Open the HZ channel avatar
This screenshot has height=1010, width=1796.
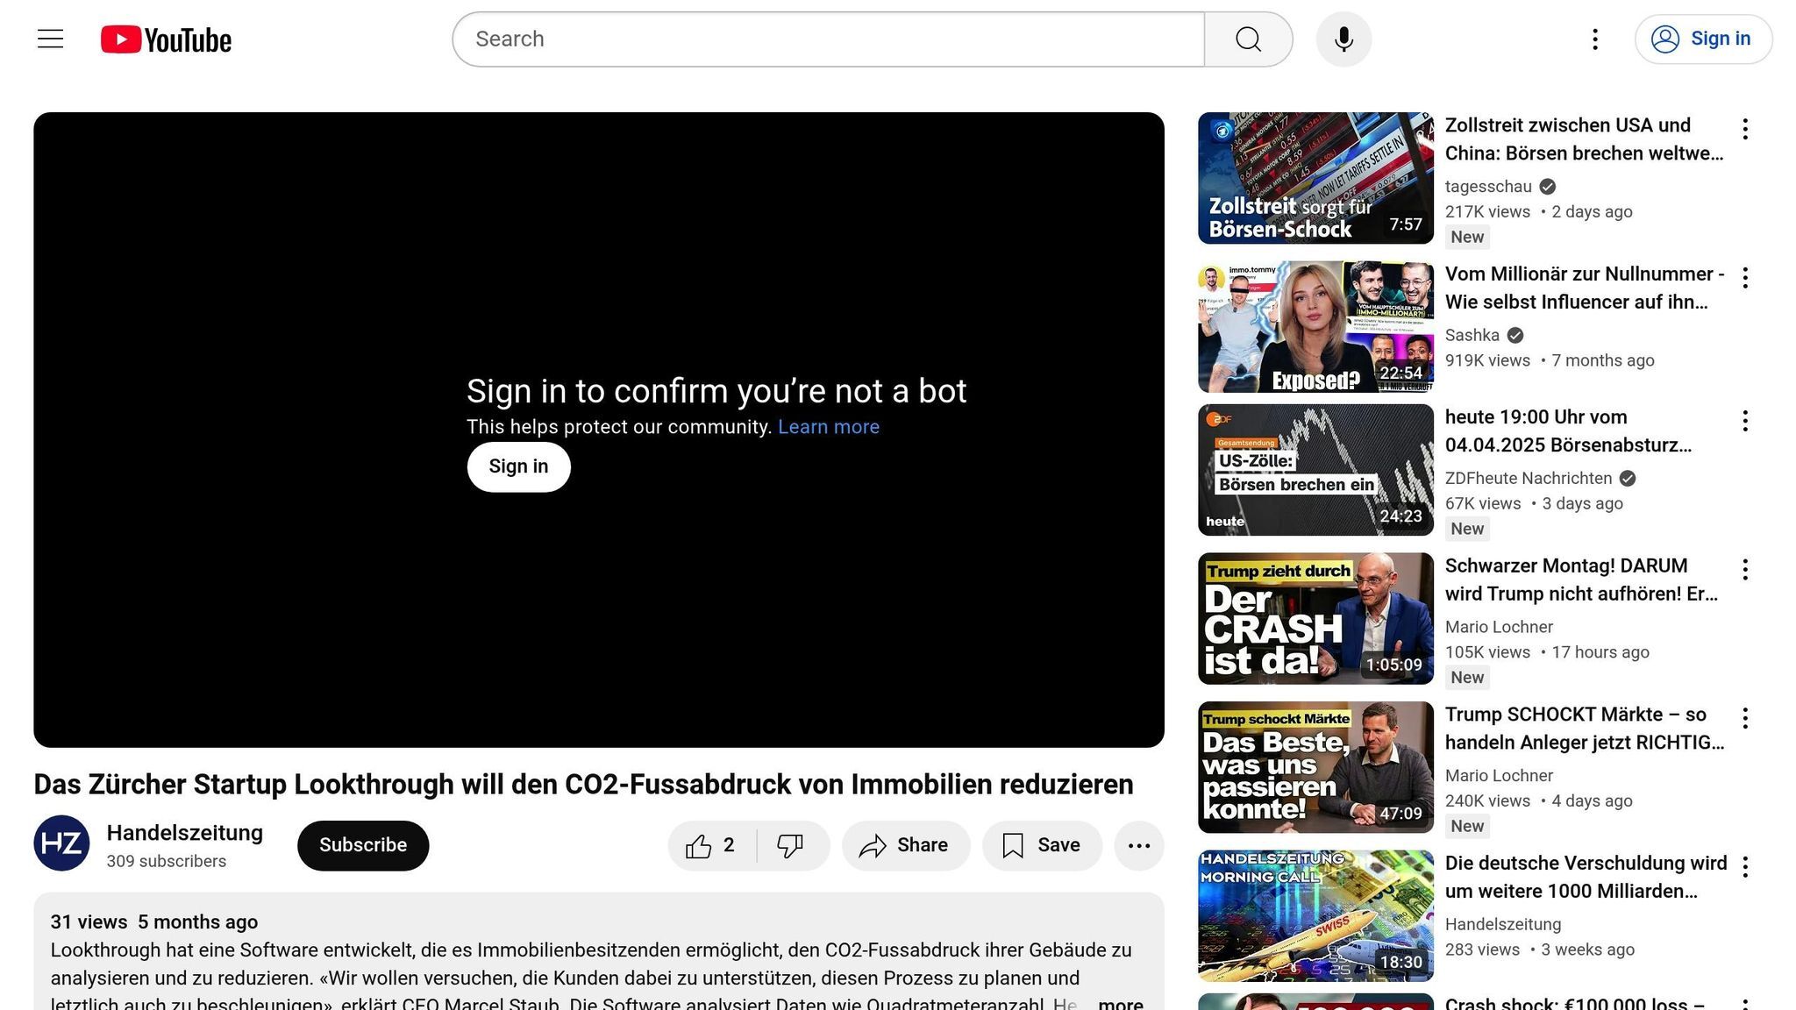(x=61, y=843)
